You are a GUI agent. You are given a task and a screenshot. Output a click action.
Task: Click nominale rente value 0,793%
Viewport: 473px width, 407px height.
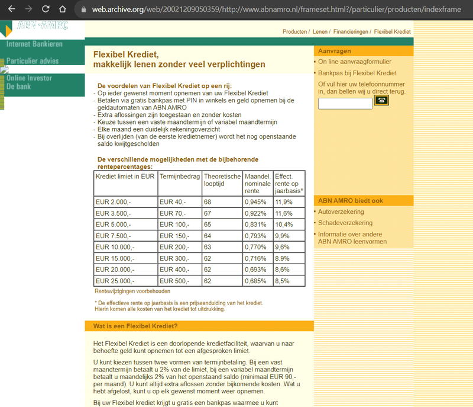point(258,236)
